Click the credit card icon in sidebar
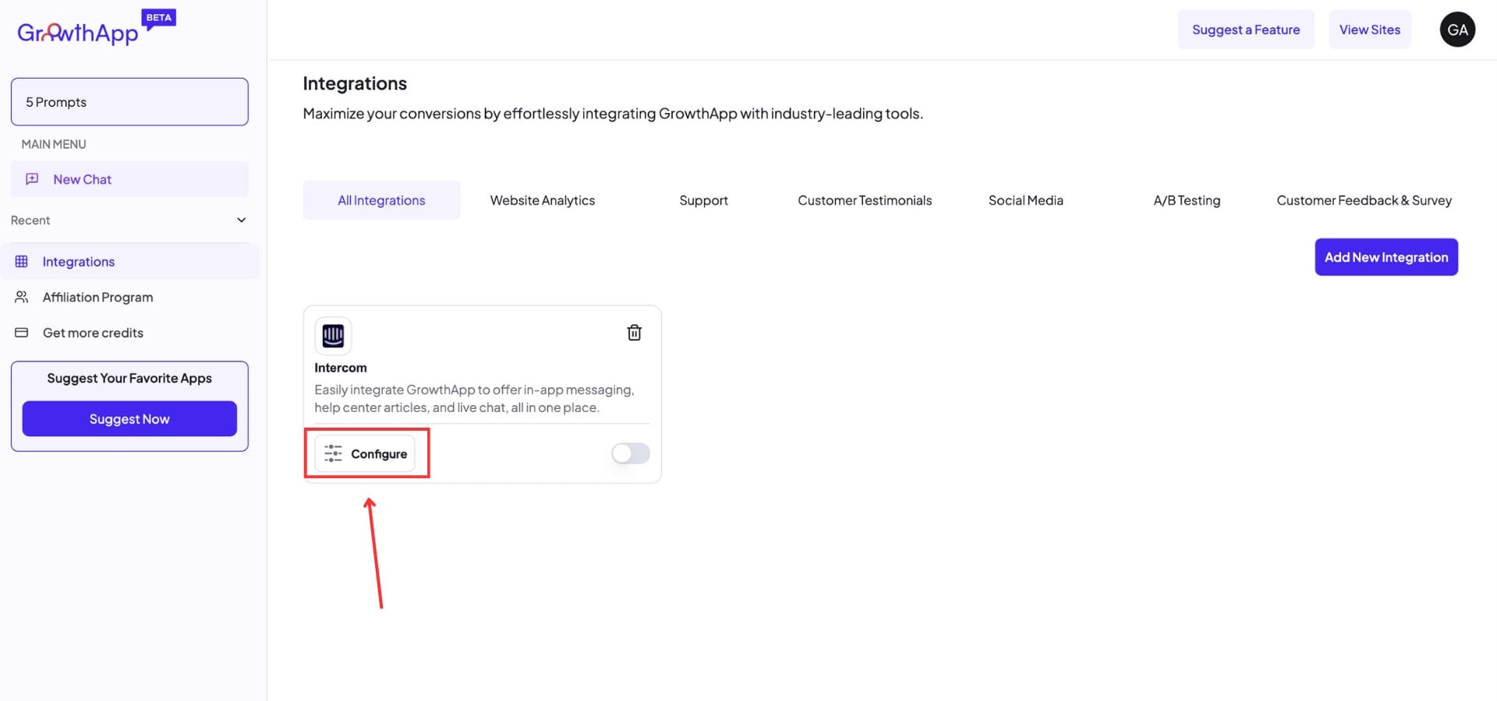The height and width of the screenshot is (701, 1497). [22, 333]
